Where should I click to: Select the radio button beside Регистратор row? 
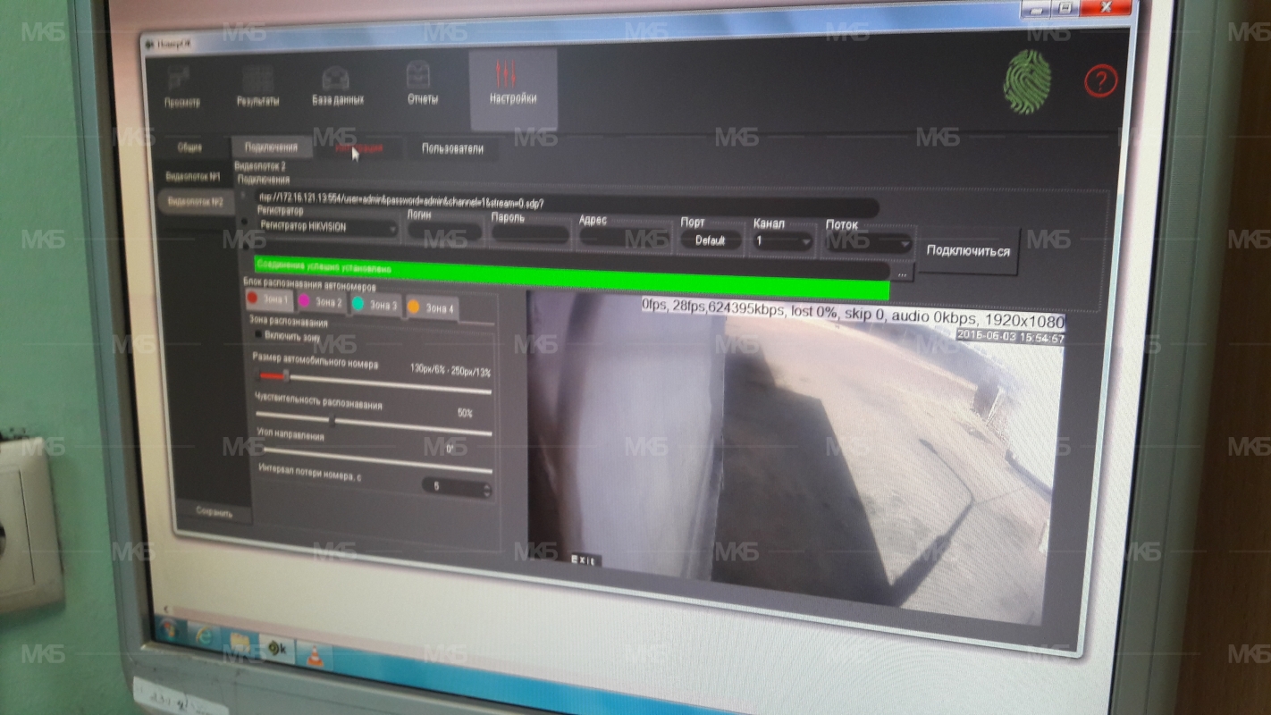coord(244,222)
